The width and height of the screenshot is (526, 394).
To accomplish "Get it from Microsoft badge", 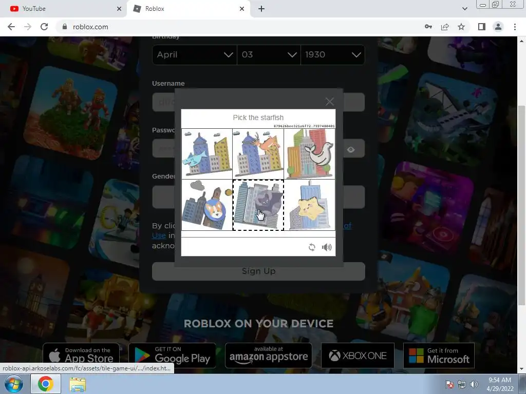I will (x=439, y=356).
